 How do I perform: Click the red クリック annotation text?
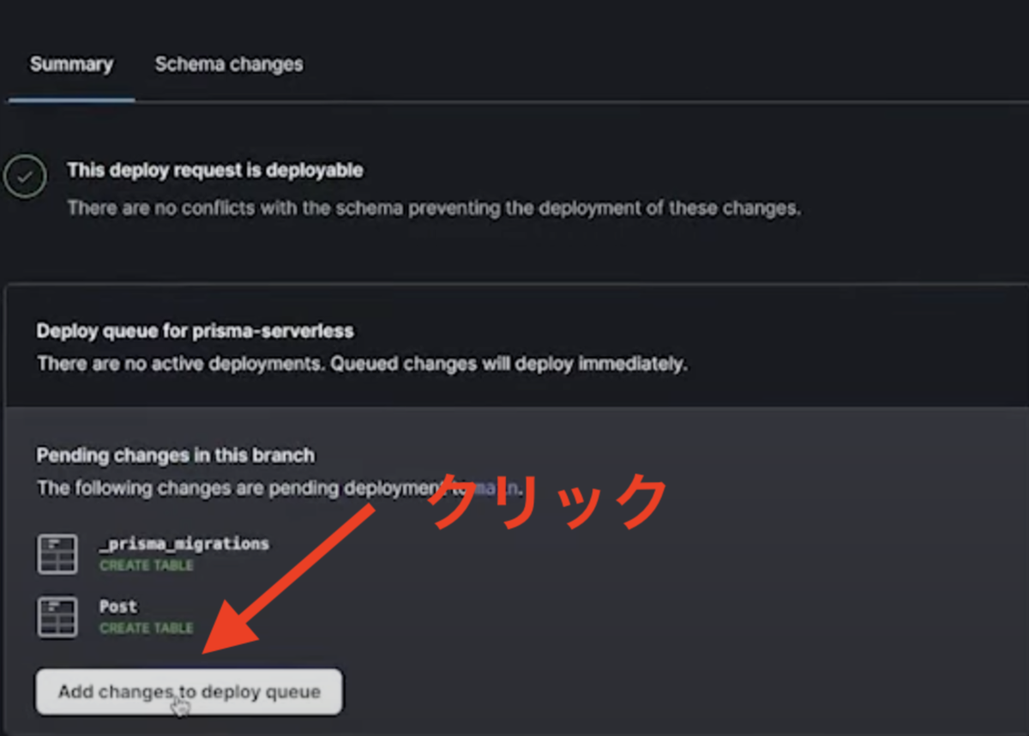[549, 502]
